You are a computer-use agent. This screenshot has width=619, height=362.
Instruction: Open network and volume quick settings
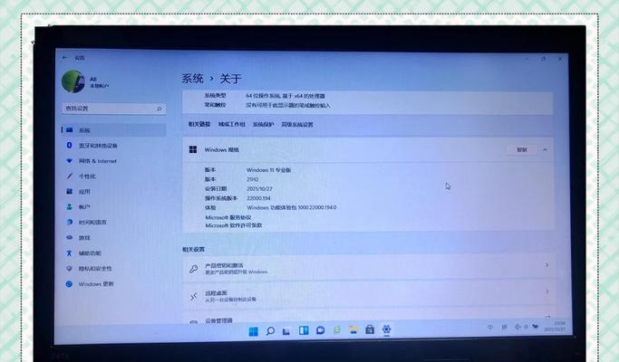tap(527, 327)
